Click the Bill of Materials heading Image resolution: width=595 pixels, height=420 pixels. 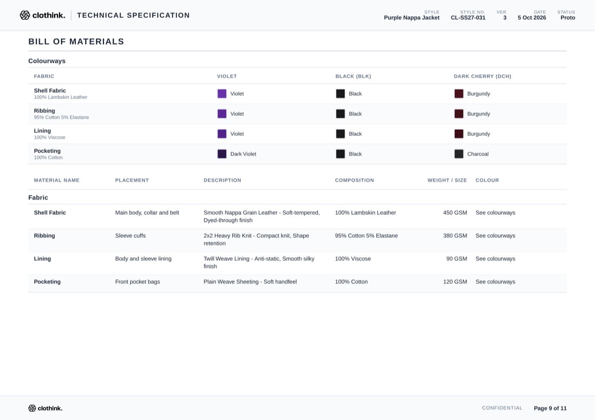click(76, 42)
